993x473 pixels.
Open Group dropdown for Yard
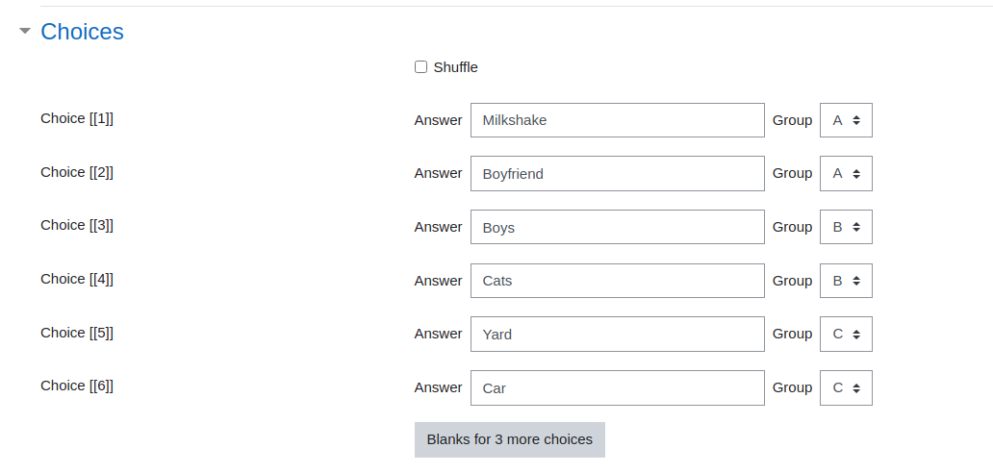pyautogui.click(x=846, y=334)
